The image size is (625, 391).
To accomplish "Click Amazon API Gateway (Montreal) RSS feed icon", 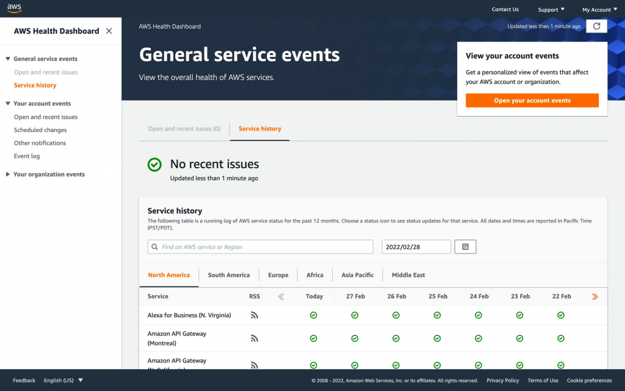I will (255, 338).
